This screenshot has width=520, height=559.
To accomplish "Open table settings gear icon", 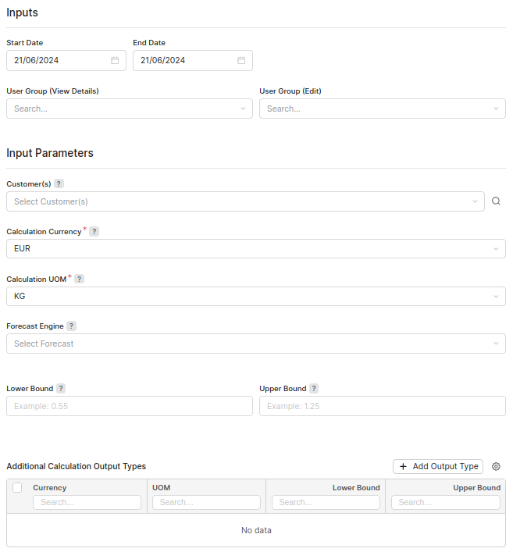I will point(496,466).
